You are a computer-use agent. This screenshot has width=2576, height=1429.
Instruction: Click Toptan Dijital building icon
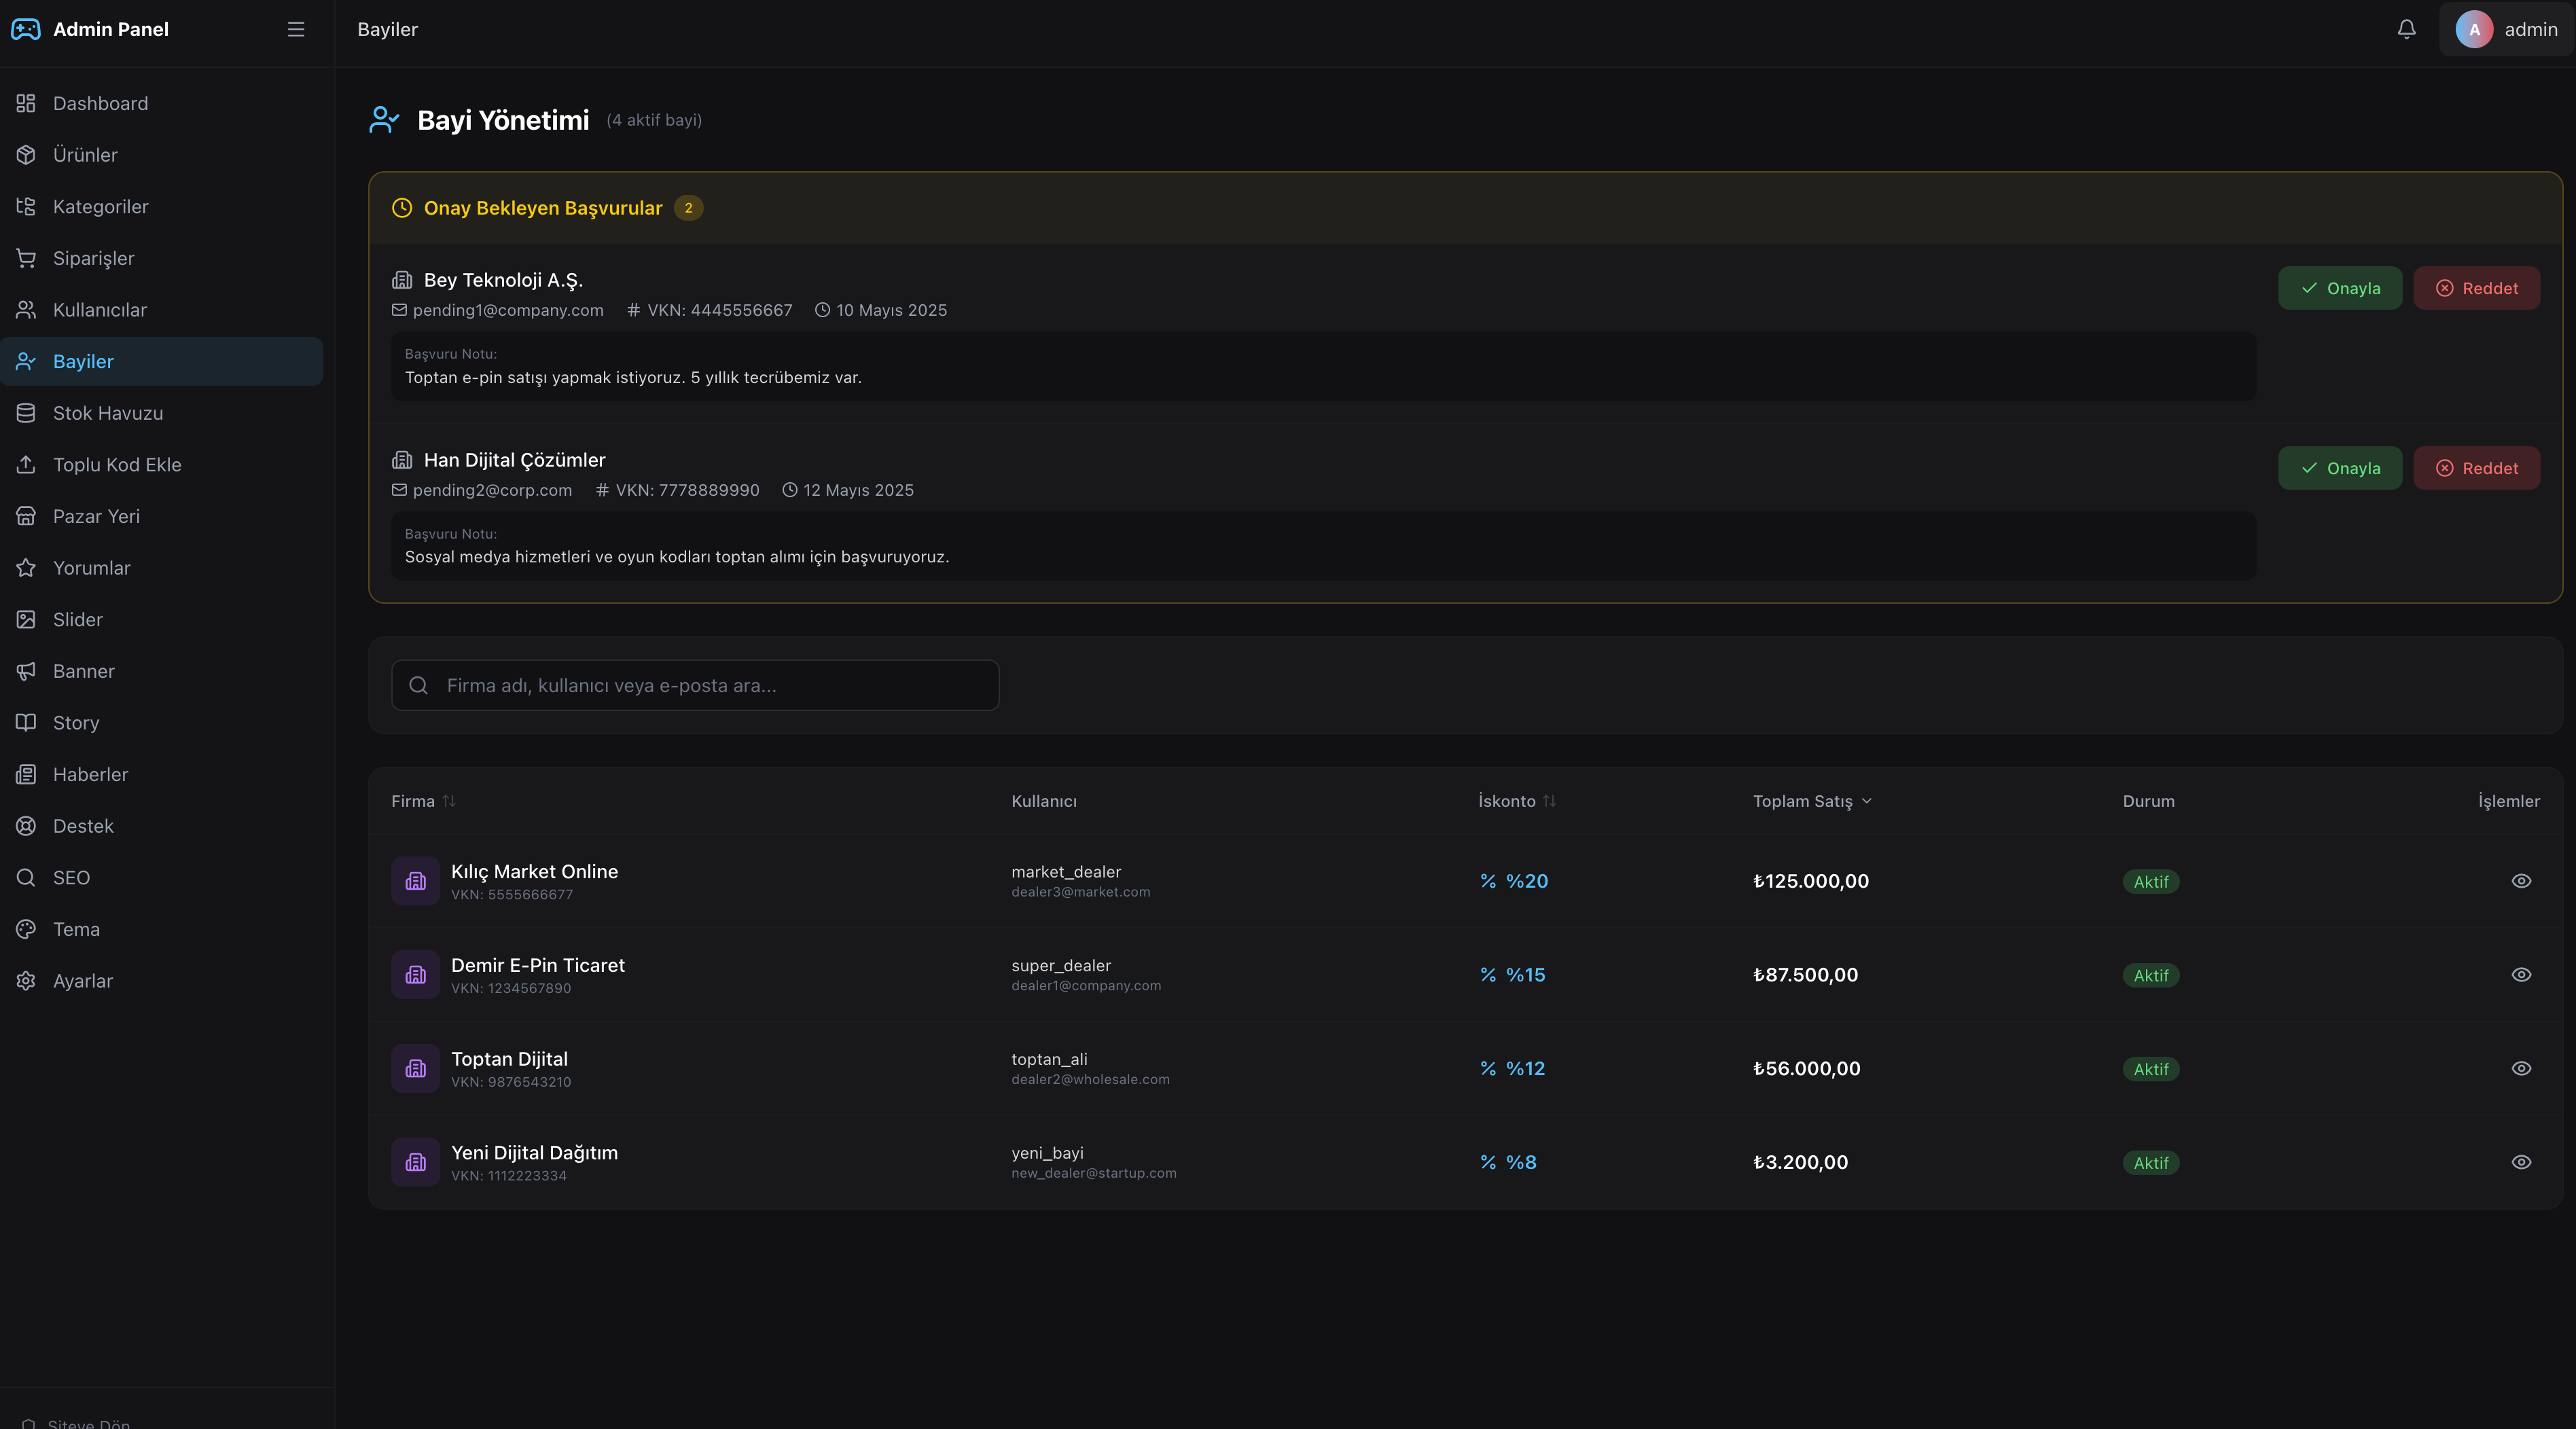coord(415,1068)
